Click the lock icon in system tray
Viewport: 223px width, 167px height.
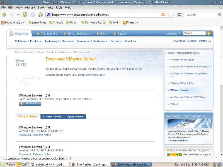214,164
